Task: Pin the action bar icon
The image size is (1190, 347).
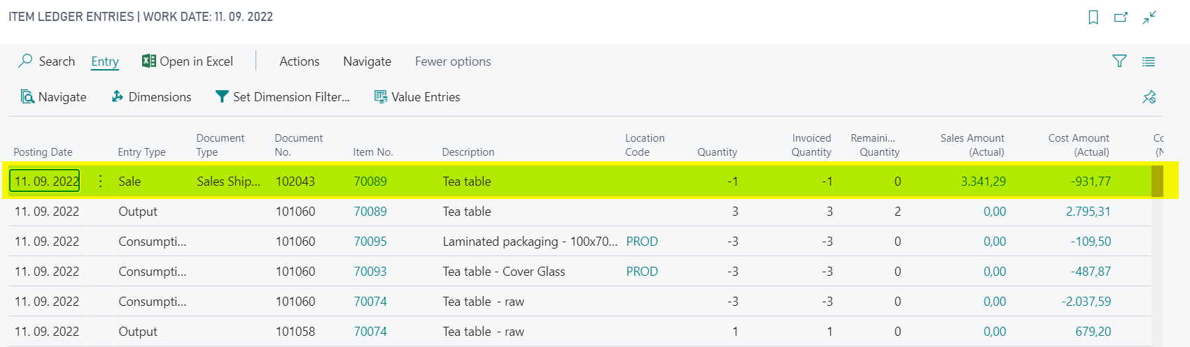Action: 1149,97
